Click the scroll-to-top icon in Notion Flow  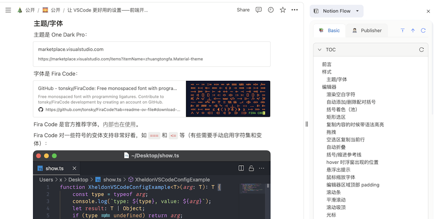(403, 30)
